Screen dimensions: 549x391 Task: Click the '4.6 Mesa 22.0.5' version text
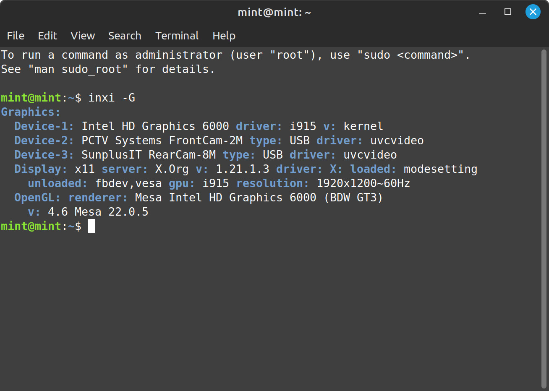coord(98,212)
